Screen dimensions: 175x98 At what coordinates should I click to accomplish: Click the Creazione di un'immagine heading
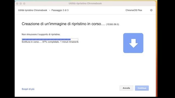[x=63, y=24]
